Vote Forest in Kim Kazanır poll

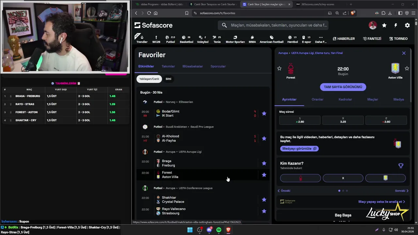point(300,178)
